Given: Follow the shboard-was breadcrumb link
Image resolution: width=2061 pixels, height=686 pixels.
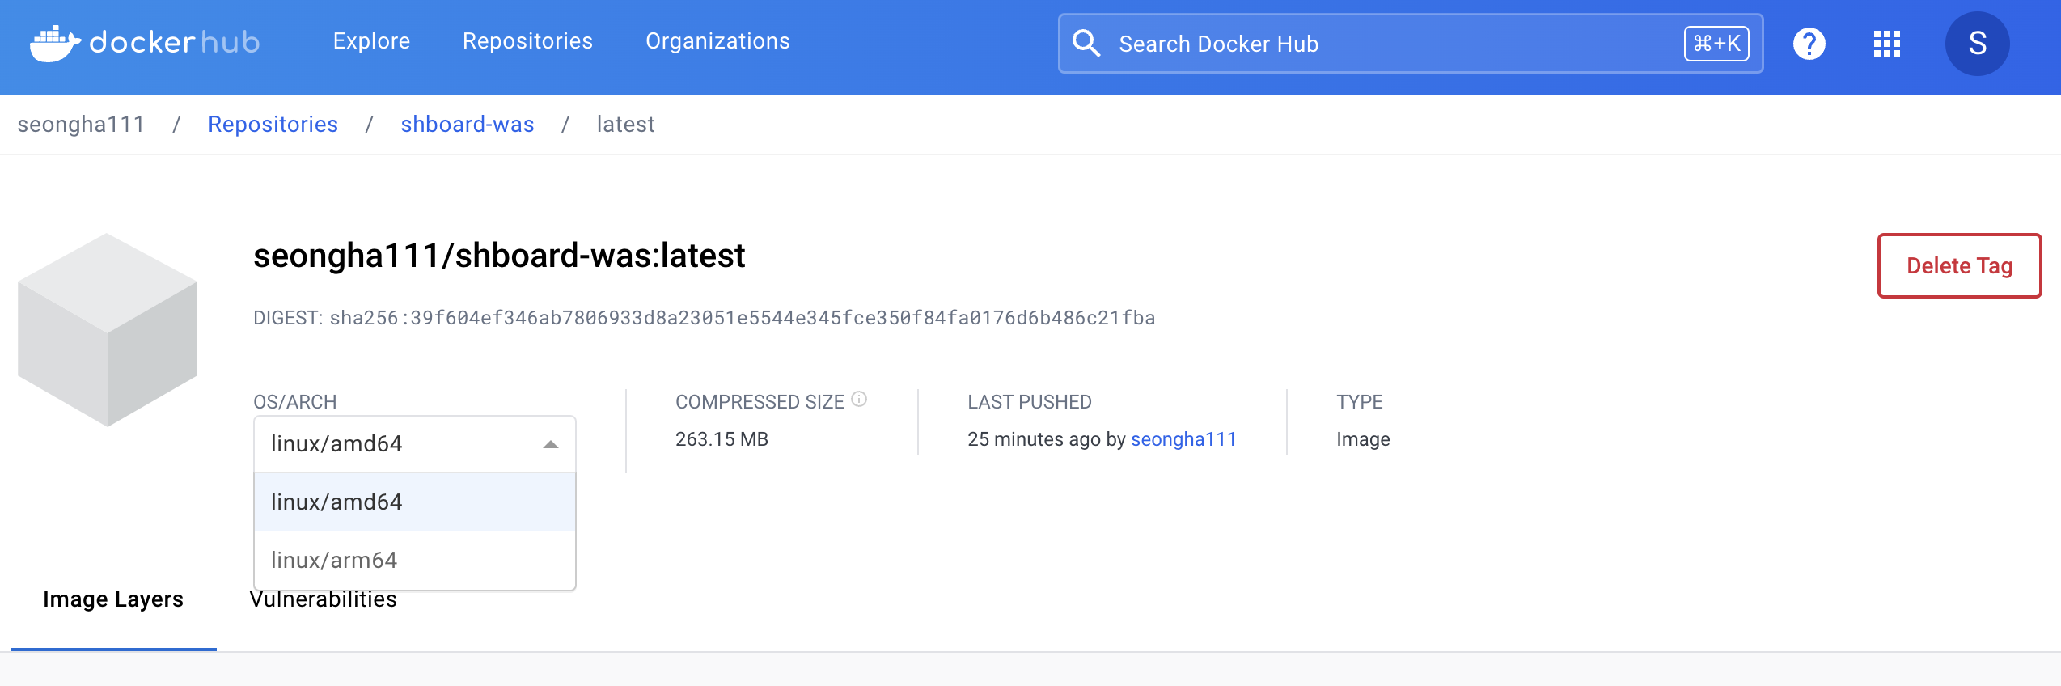Looking at the screenshot, I should (468, 125).
